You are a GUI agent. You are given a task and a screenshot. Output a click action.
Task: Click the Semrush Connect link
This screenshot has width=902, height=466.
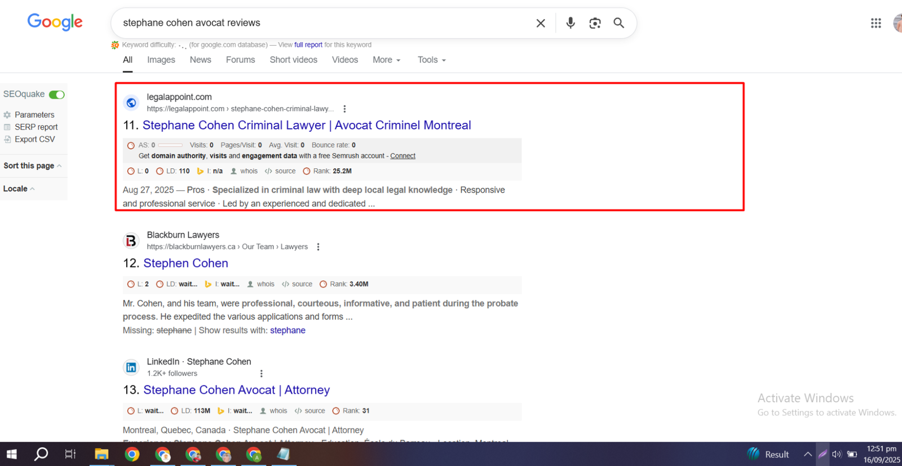coord(403,156)
